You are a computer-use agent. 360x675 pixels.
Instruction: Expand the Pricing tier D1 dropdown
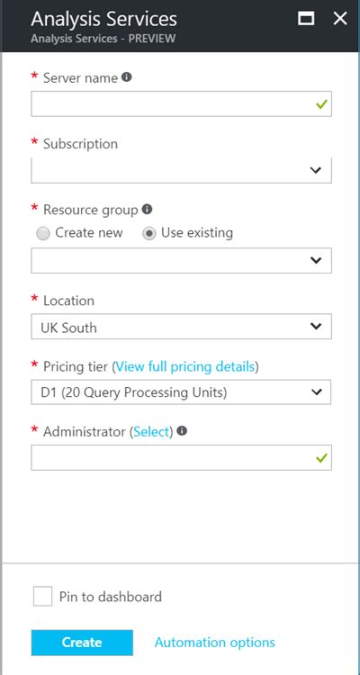coord(181,392)
